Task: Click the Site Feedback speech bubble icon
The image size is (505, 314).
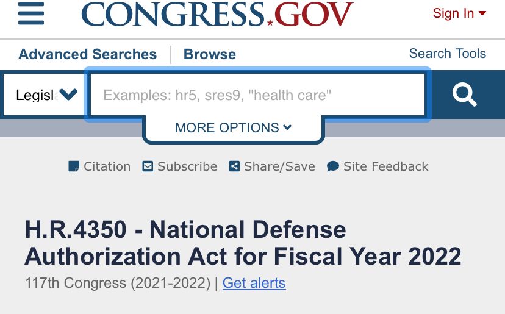Action: coord(333,166)
